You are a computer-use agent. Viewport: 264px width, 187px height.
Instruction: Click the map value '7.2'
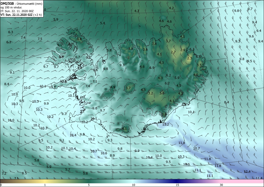[x=4, y=173]
